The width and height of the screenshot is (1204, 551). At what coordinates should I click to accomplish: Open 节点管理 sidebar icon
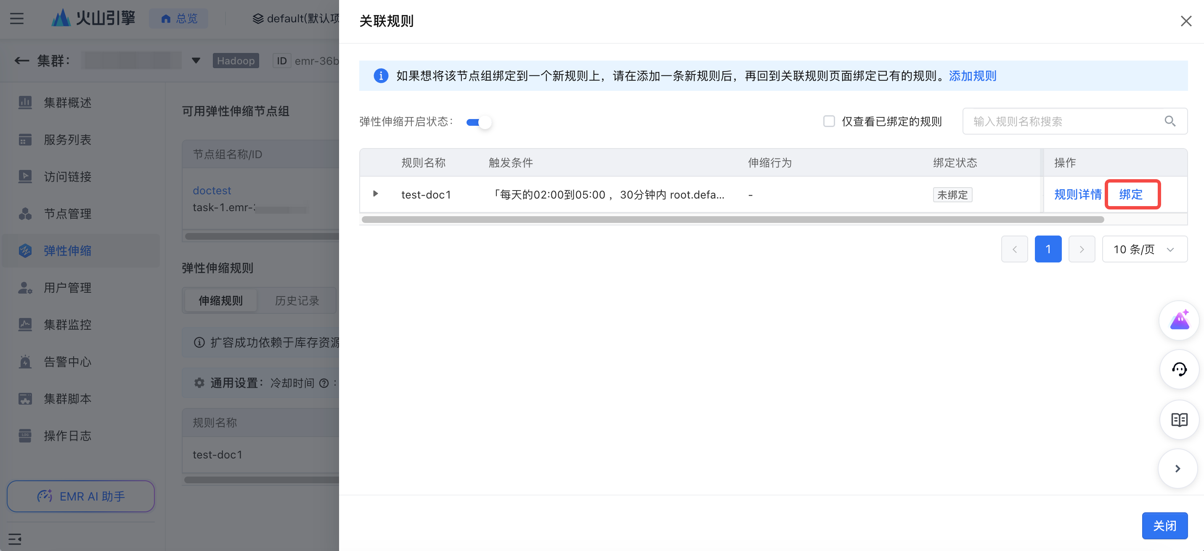[x=25, y=214]
